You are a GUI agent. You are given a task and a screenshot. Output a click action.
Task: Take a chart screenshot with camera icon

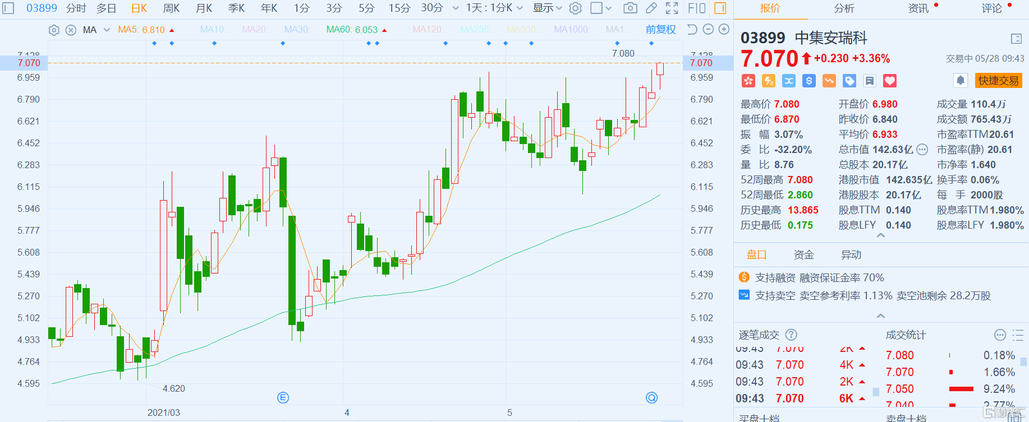(x=630, y=8)
